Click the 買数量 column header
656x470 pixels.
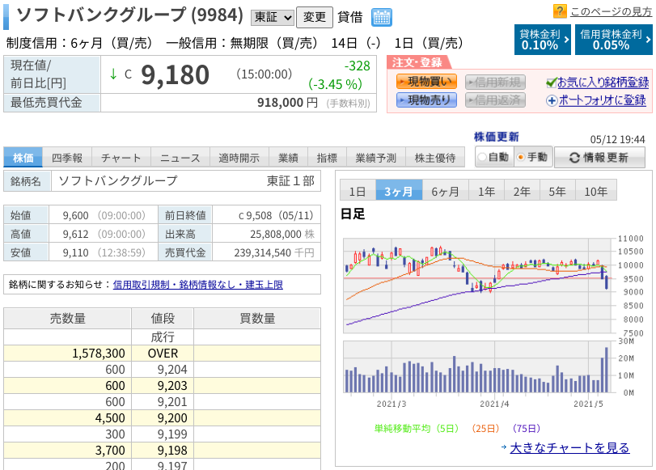pos(257,319)
